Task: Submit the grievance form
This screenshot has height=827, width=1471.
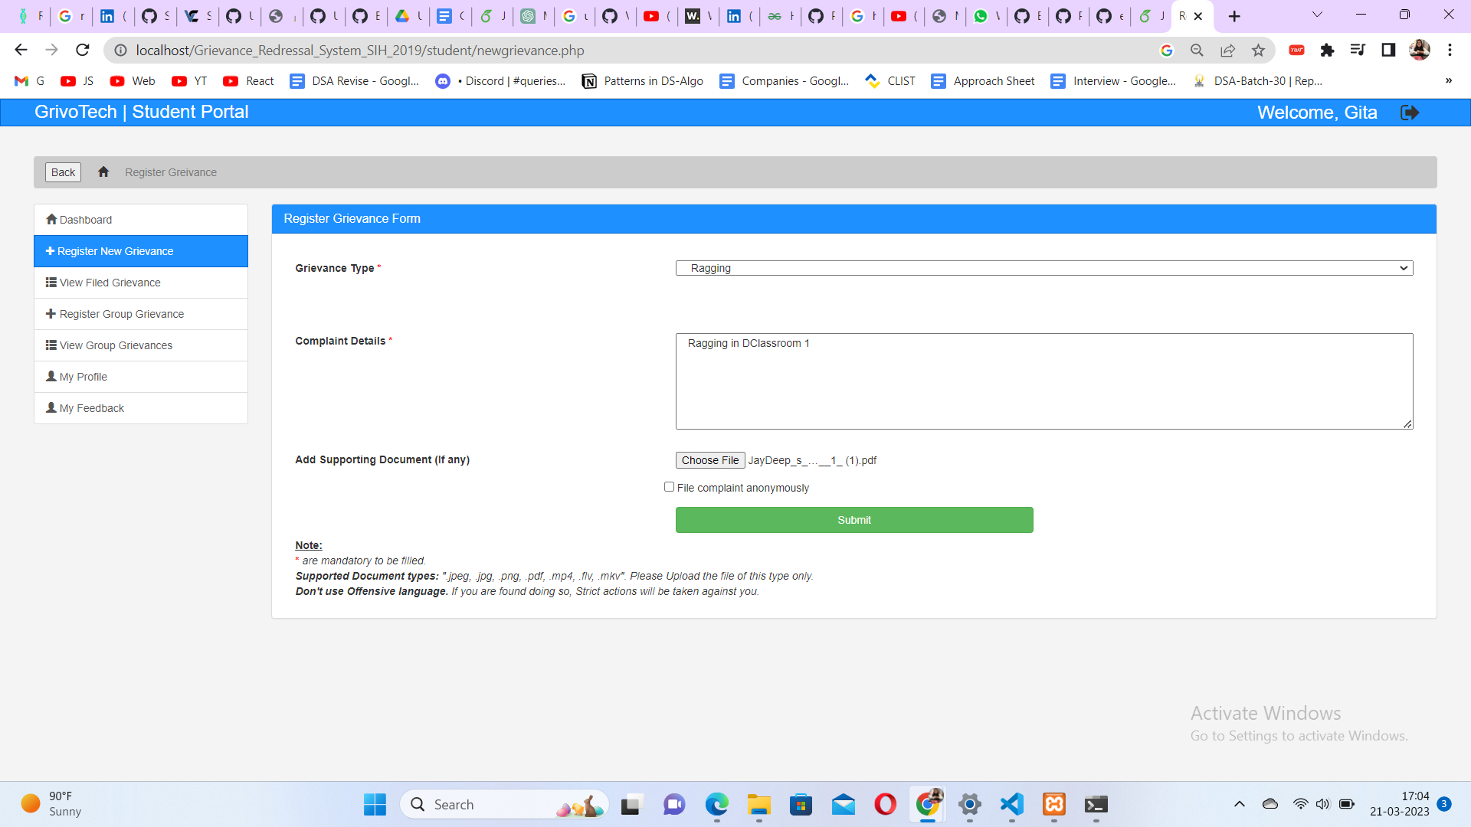Action: (853, 519)
